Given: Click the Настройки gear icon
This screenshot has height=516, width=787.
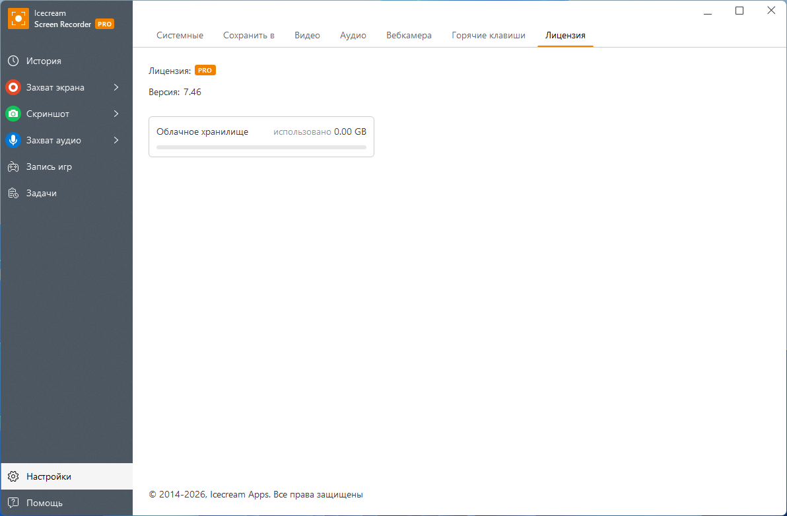Looking at the screenshot, I should (x=13, y=476).
